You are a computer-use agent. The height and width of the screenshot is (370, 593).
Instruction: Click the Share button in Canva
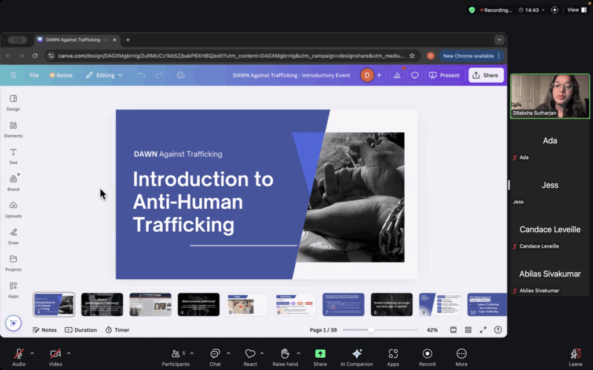click(x=485, y=75)
